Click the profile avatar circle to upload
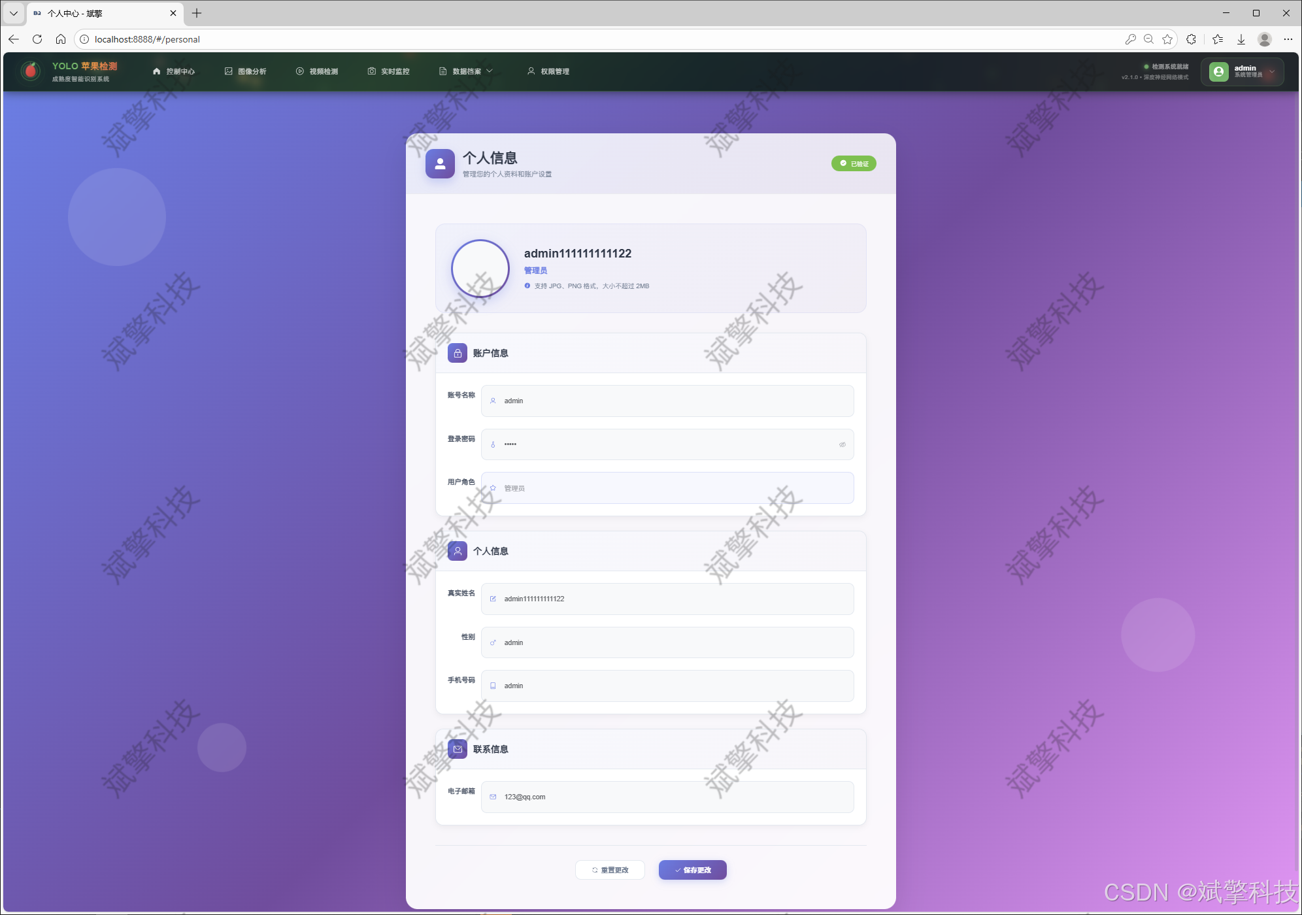 pos(480,269)
